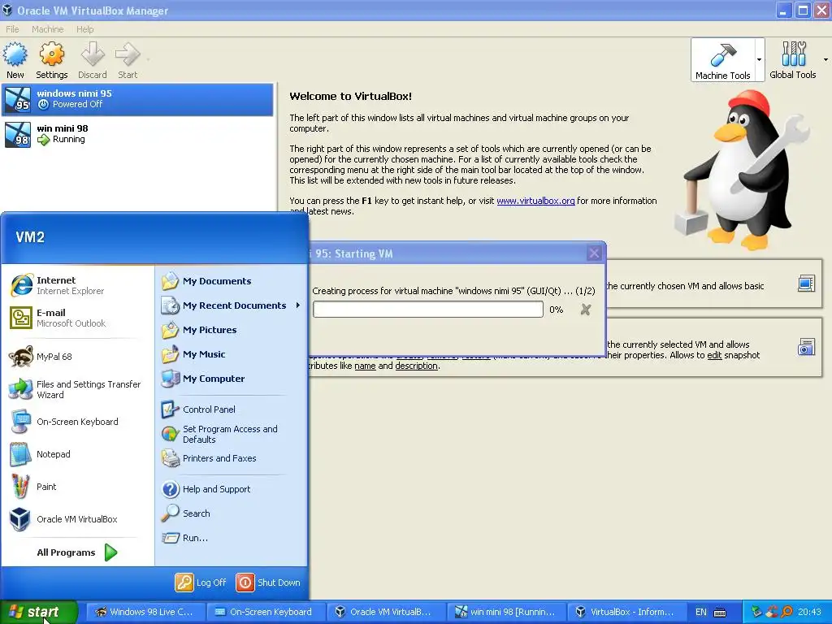Screen dimensions: 832x624
Task: Click the Discard toolbar arrow icon
Action: pos(93,54)
